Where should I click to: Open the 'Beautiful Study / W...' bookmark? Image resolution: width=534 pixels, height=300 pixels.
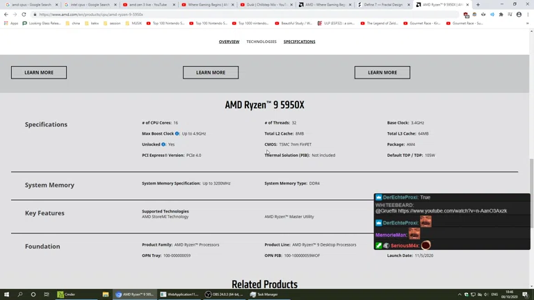pos(293,24)
